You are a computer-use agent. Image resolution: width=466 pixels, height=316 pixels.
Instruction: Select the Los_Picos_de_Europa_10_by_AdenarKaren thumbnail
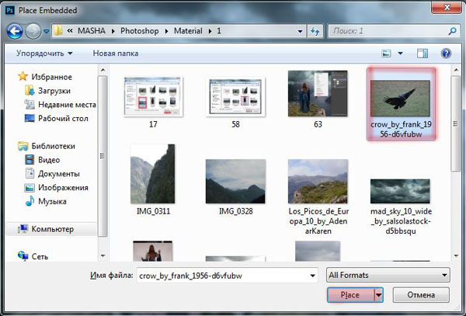318,181
